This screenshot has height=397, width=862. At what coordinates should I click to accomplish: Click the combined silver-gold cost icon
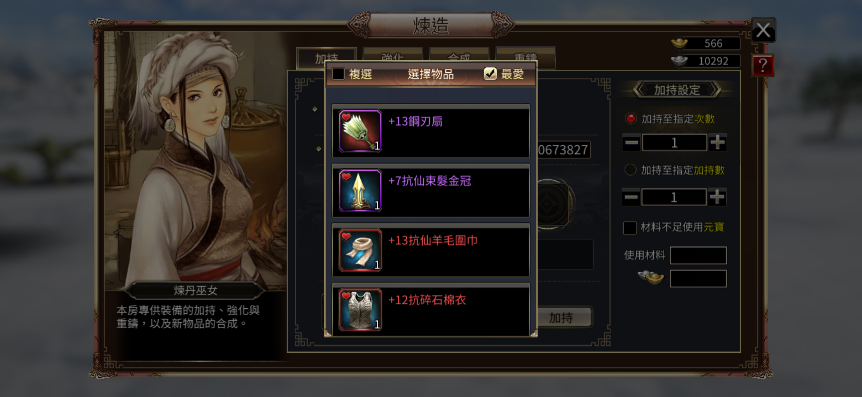coord(651,277)
